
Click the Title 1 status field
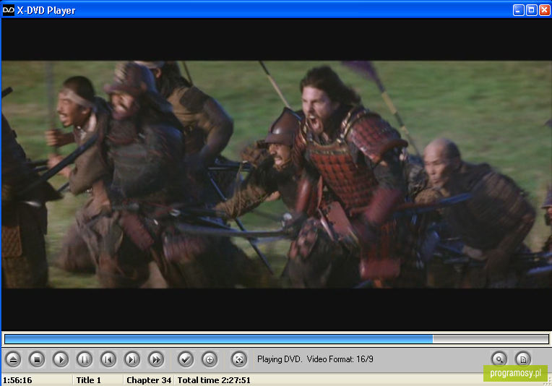coord(89,380)
